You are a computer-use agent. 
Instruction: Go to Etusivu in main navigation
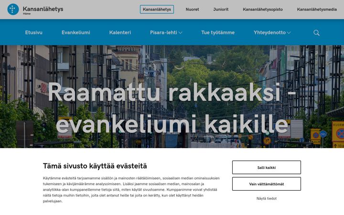34,32
